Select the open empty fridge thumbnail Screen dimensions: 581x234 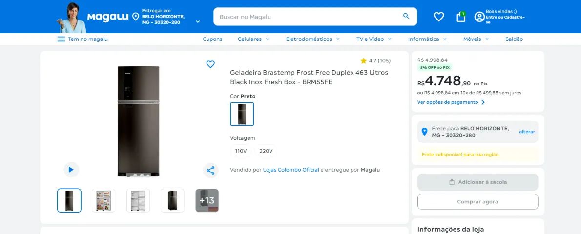click(138, 200)
